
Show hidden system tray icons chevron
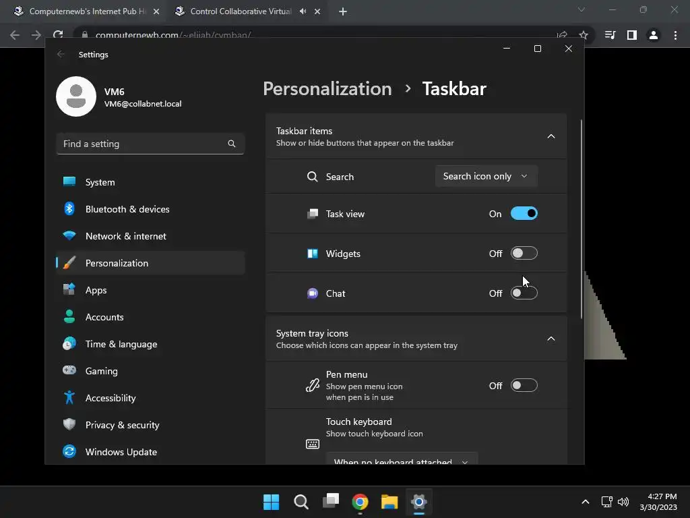(586, 502)
